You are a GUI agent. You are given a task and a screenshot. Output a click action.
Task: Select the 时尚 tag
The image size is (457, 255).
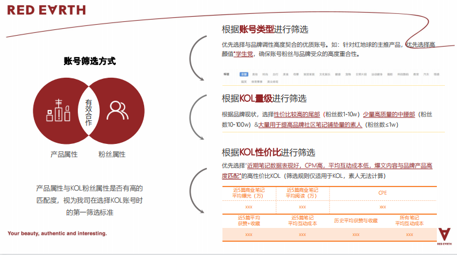click(x=265, y=74)
